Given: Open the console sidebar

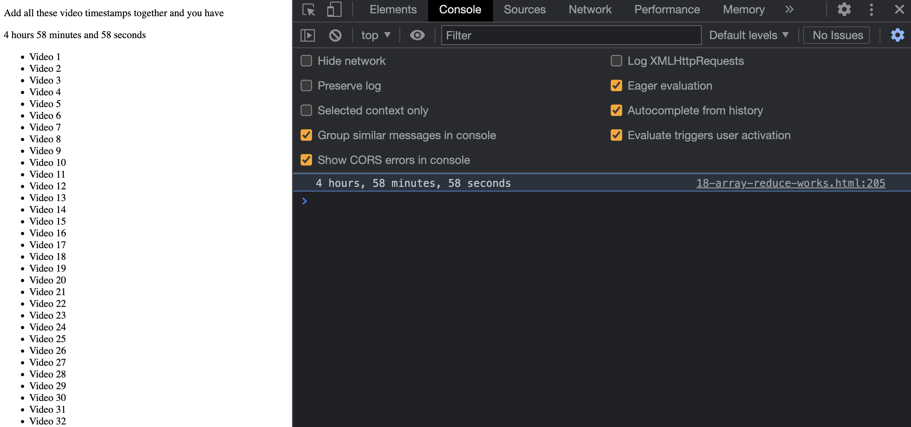Looking at the screenshot, I should pos(307,35).
